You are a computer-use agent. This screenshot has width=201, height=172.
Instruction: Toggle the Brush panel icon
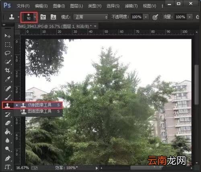(x=43, y=17)
